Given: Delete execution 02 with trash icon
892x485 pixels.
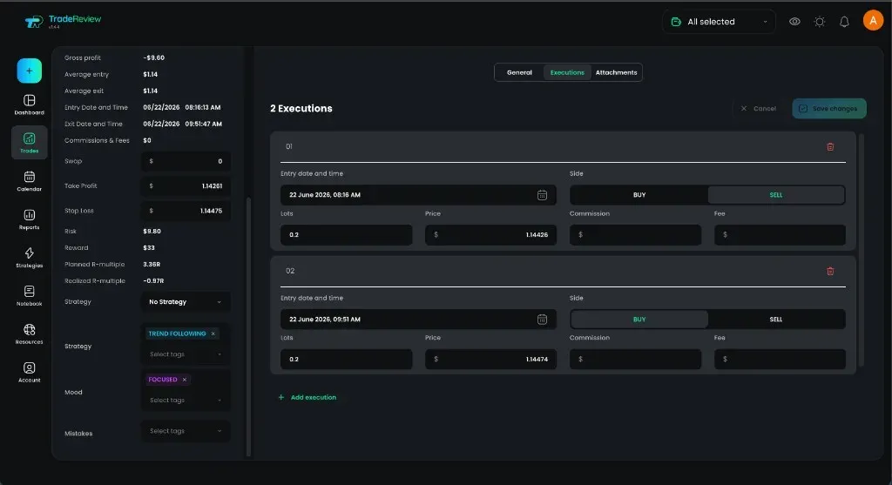Looking at the screenshot, I should click(830, 271).
